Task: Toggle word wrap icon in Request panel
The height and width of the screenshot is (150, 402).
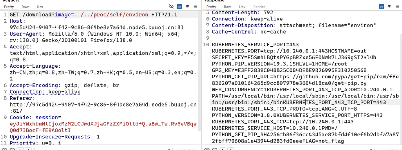Action: pyautogui.click(x=179, y=6)
